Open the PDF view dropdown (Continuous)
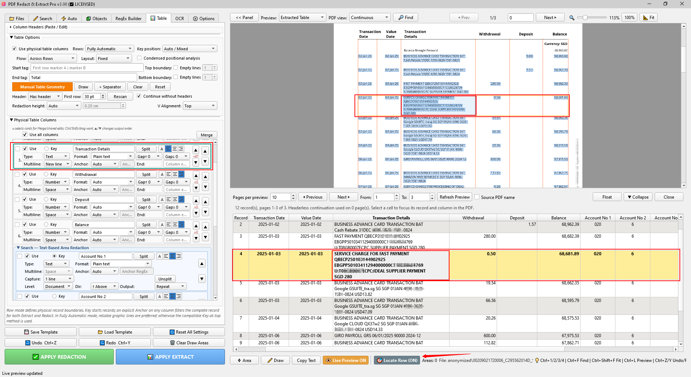The width and height of the screenshot is (691, 377). 370,18
